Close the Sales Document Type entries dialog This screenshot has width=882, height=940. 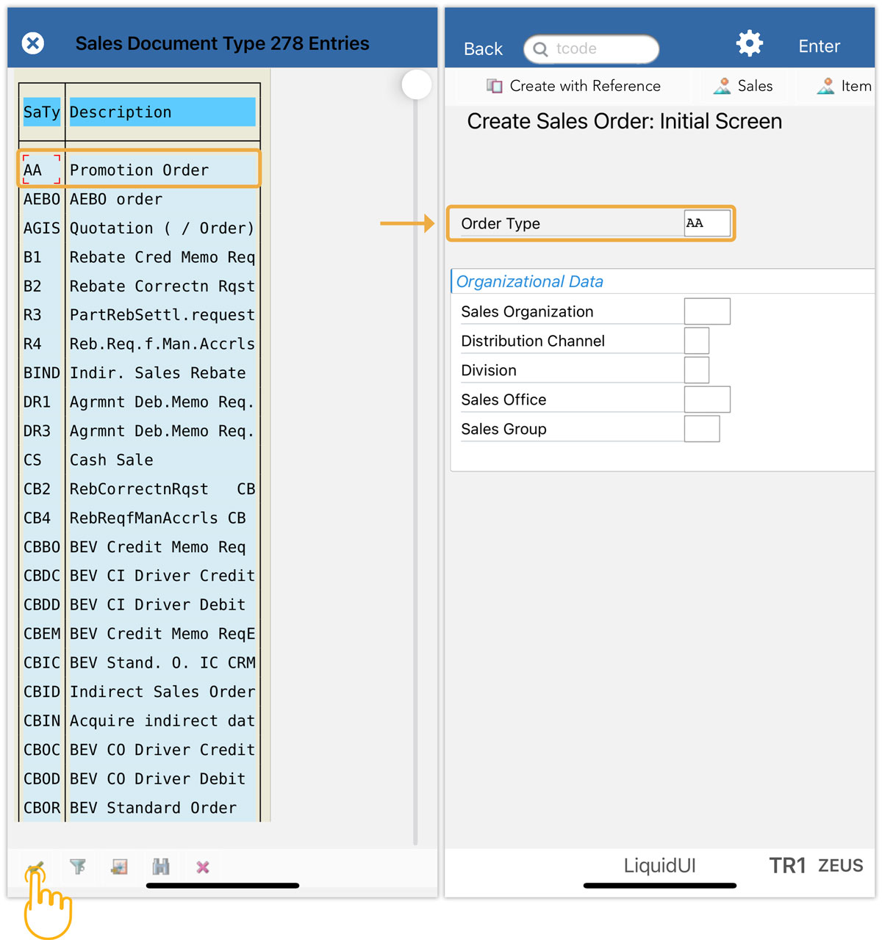(33, 43)
